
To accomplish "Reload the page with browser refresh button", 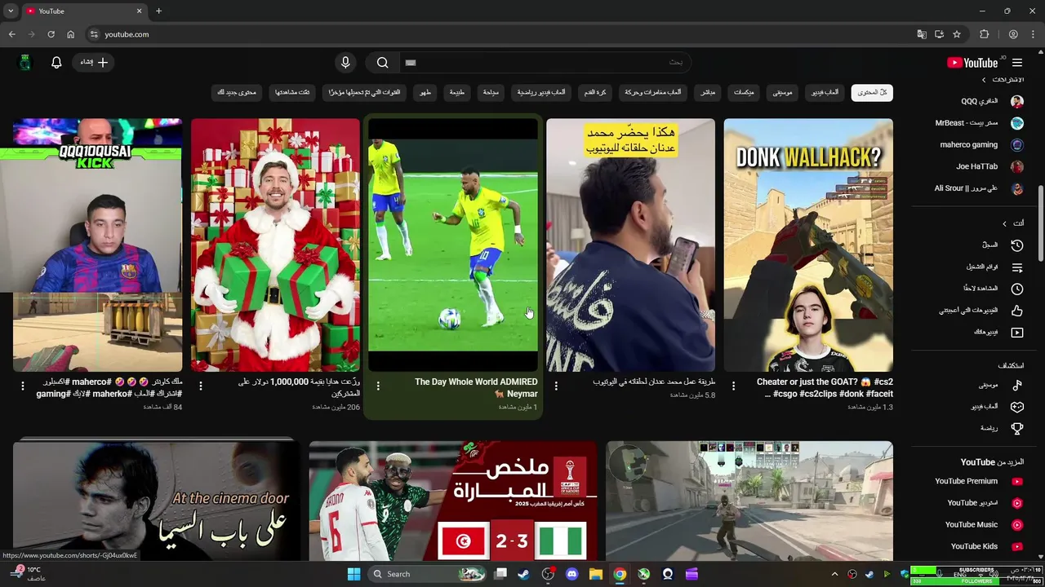I will point(51,34).
